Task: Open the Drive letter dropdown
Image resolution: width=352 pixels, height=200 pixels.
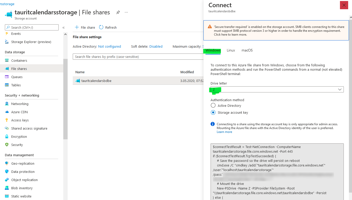Action: coord(277,89)
